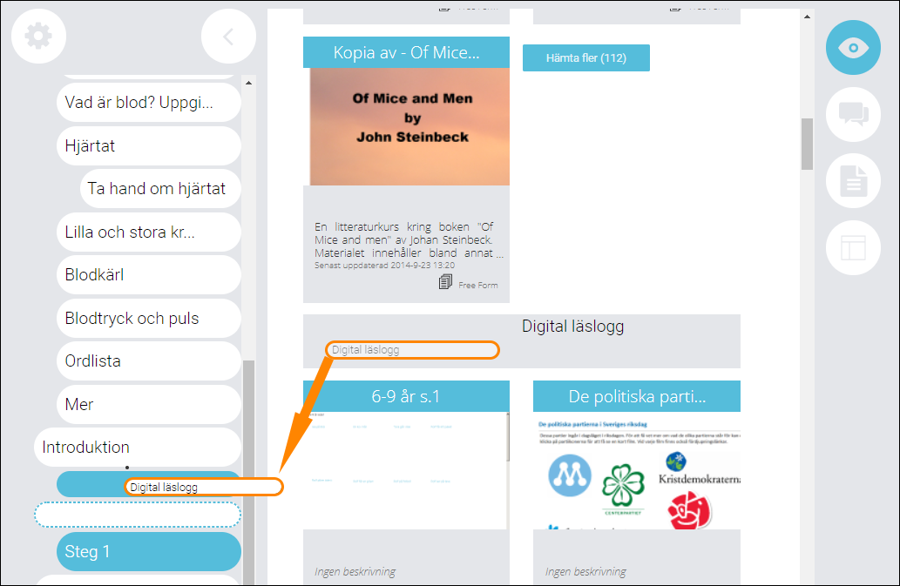Open the settings gear icon
The height and width of the screenshot is (586, 900).
pyautogui.click(x=38, y=36)
